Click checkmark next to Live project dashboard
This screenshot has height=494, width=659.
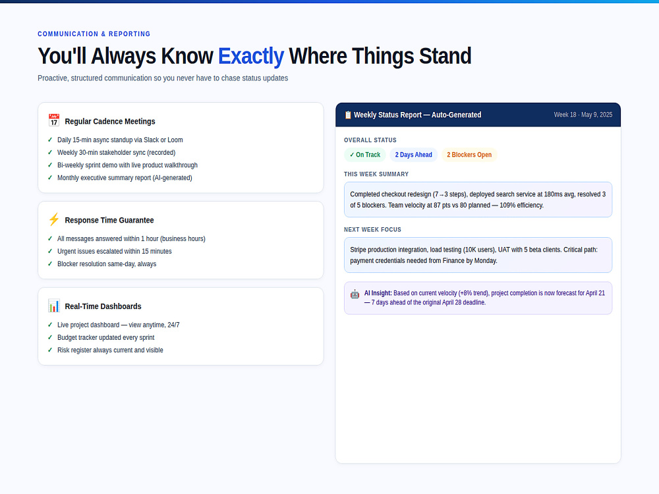(x=50, y=325)
